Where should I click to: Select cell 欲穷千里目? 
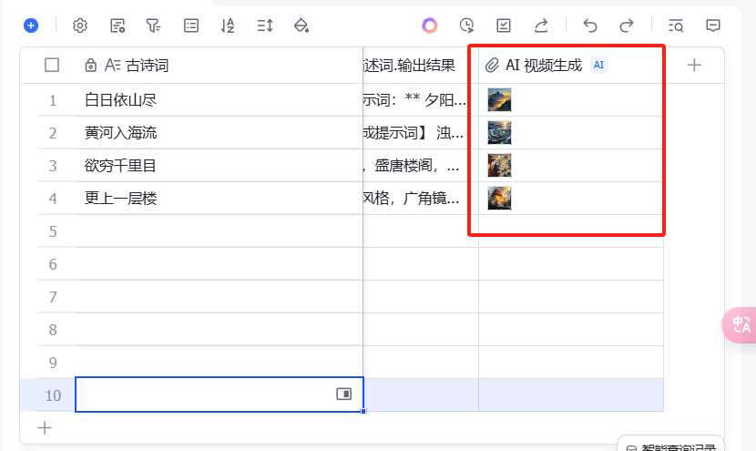click(x=220, y=166)
